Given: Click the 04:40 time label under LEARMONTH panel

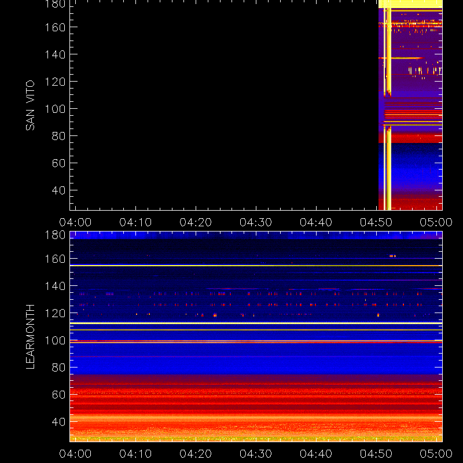Looking at the screenshot, I should (316, 454).
